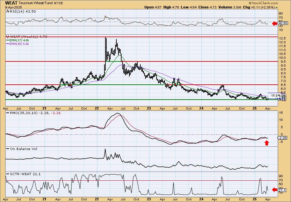Click the -2.28 PMO value tag

pos(283,138)
